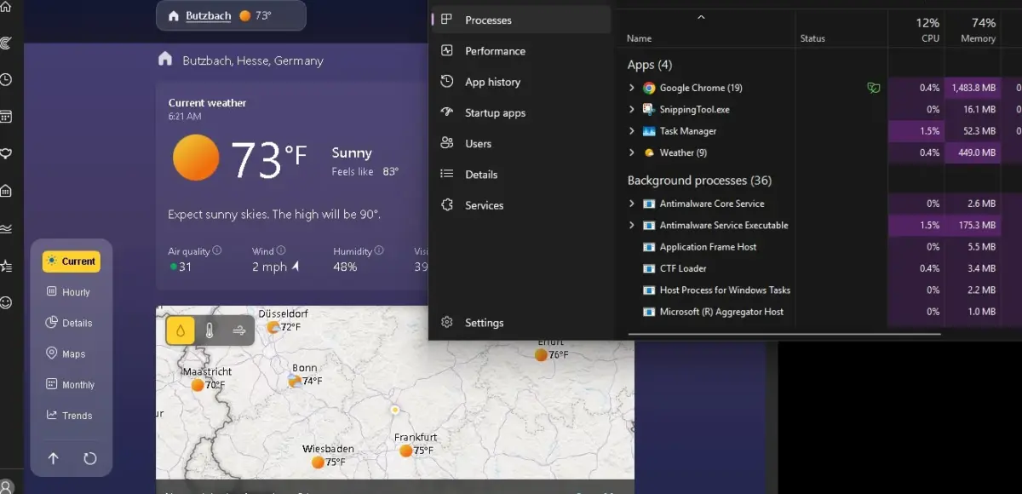
Task: Refresh weather using the circular arrow icon
Action: coord(90,458)
